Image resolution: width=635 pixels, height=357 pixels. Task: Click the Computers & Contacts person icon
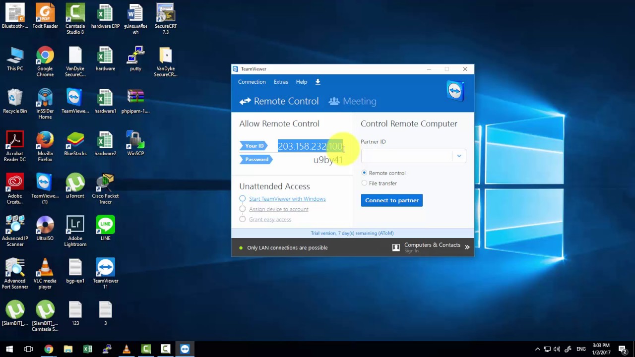tap(396, 247)
